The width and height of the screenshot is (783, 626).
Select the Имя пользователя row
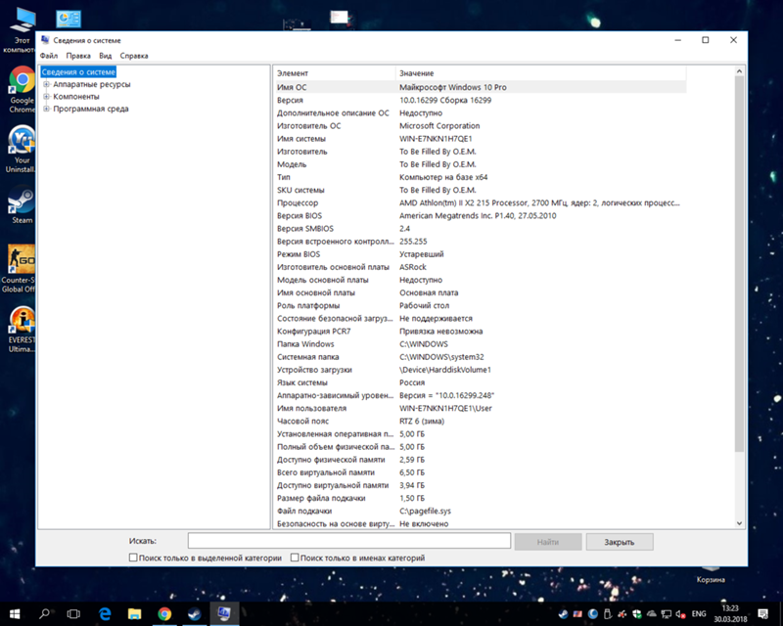480,408
